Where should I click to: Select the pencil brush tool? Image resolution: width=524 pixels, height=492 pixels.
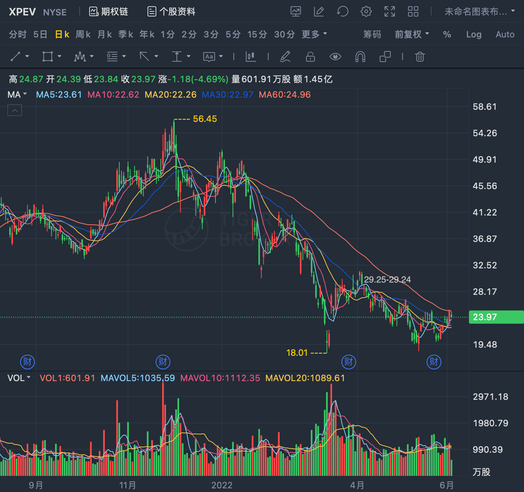tap(285, 57)
